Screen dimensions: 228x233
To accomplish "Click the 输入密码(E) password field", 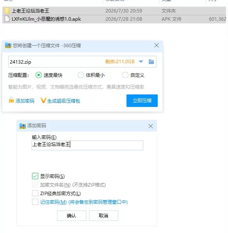I will [87, 145].
